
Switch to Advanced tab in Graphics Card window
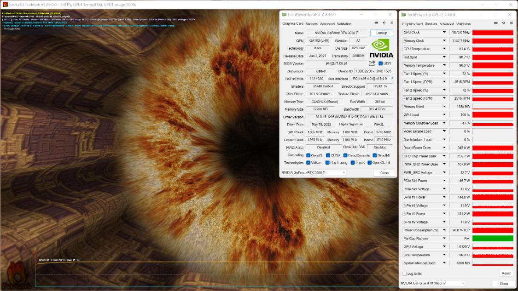coord(327,24)
